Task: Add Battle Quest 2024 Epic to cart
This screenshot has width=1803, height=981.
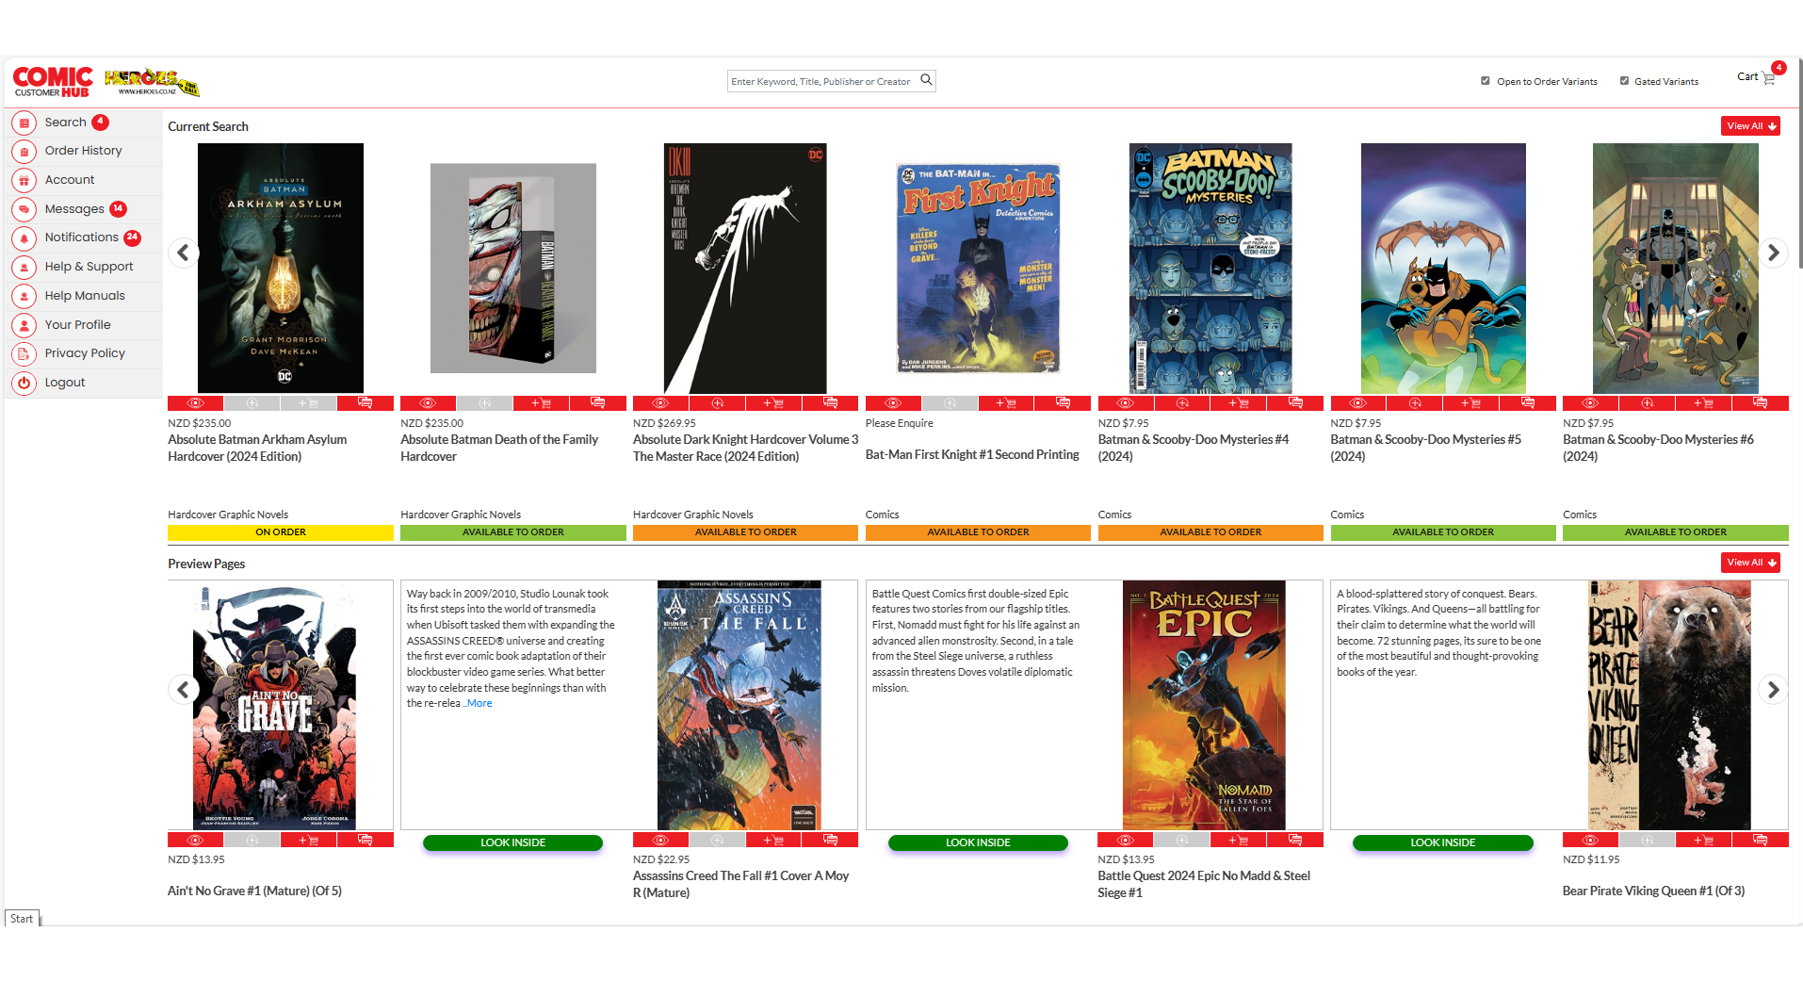Action: (1239, 840)
